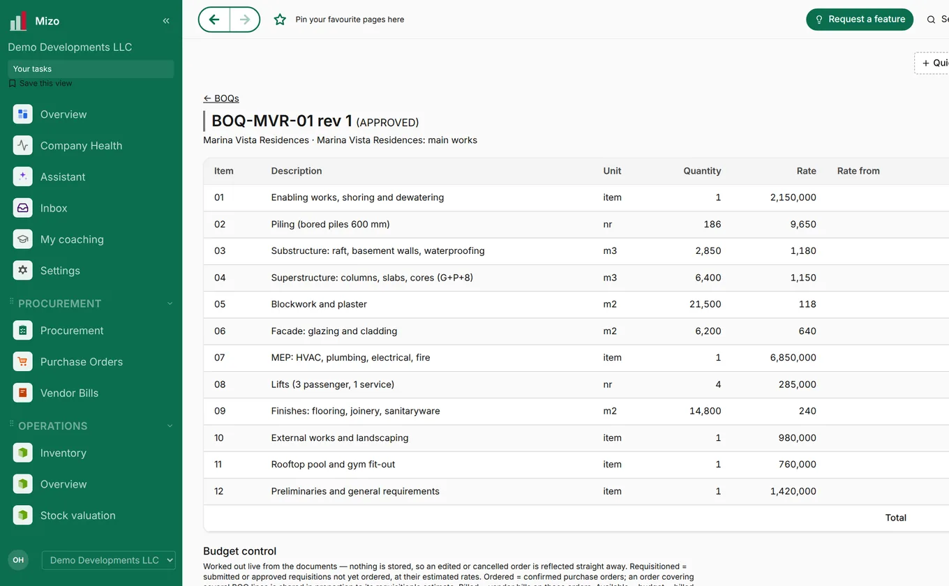Click the search magnifier icon
The width and height of the screenshot is (949, 586).
pos(931,20)
